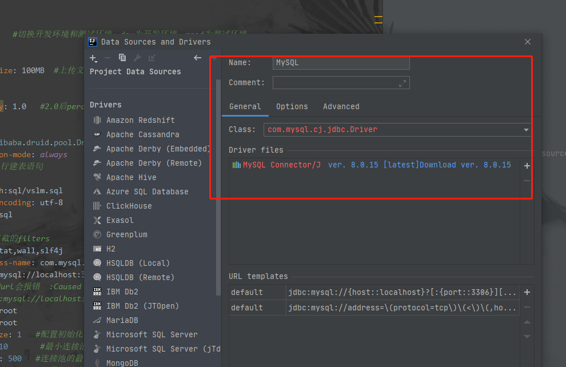
Task: Open the MongoDB driver entry
Action: pos(131,363)
